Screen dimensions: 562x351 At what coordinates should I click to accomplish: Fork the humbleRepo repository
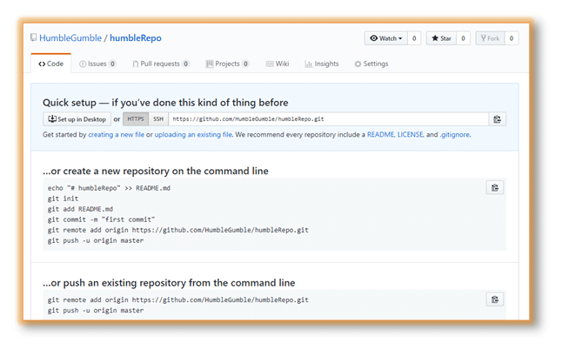click(x=490, y=38)
